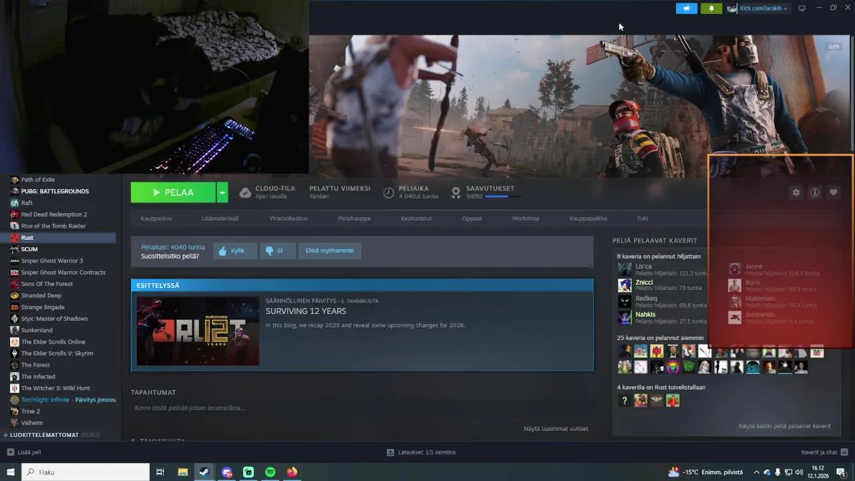Open the Tuki tab

click(642, 218)
